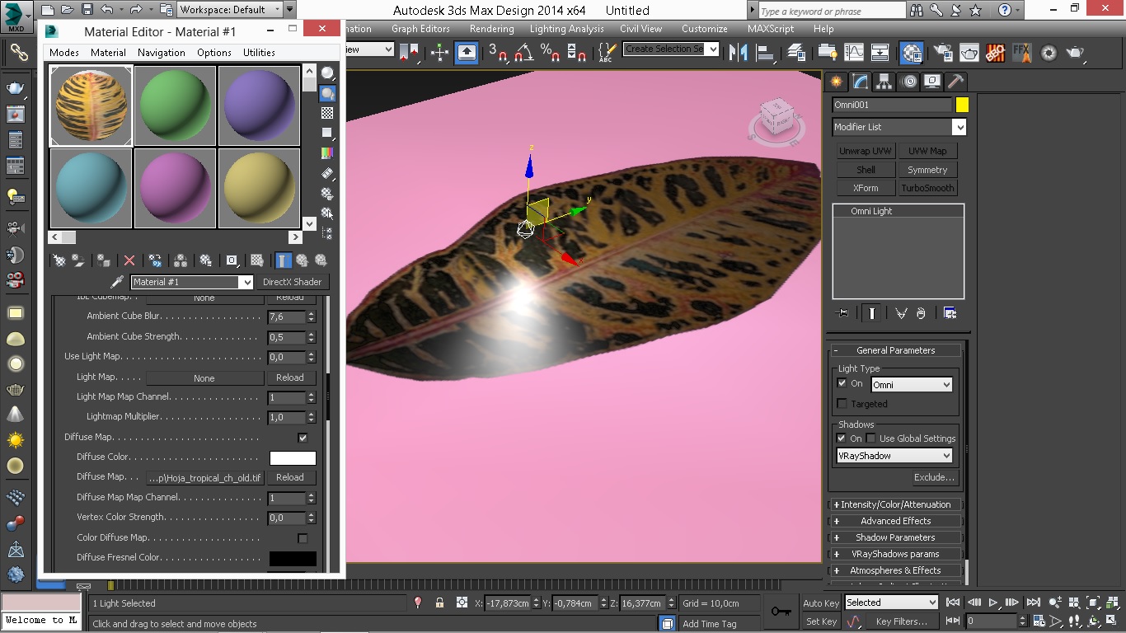Click Pin Stack icon under modifier stack

(x=842, y=313)
